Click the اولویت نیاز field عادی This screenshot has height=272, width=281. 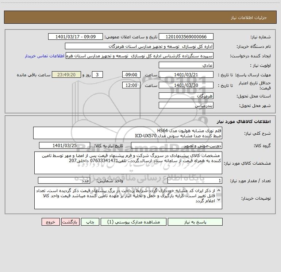point(186,65)
